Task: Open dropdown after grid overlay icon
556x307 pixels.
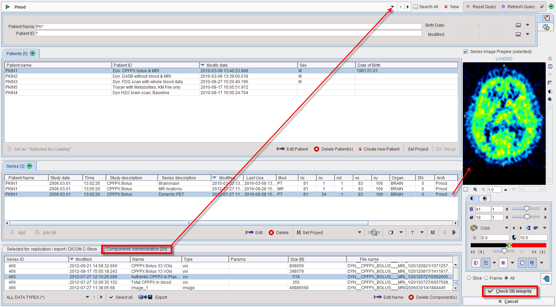Action: coord(512,263)
